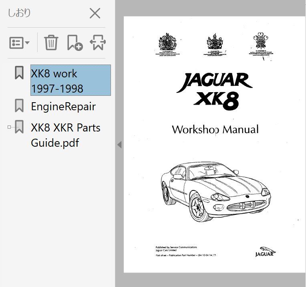Click bookmark icon beside XK8 work 1997-1998
The image size is (306, 287).
pos(19,73)
